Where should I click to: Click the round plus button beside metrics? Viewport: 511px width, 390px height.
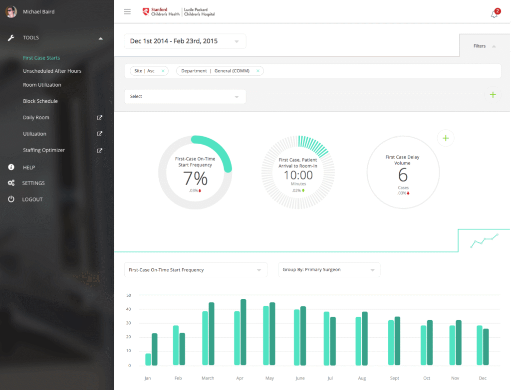click(446, 138)
